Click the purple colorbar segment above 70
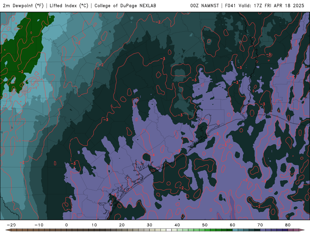 pos(263,230)
